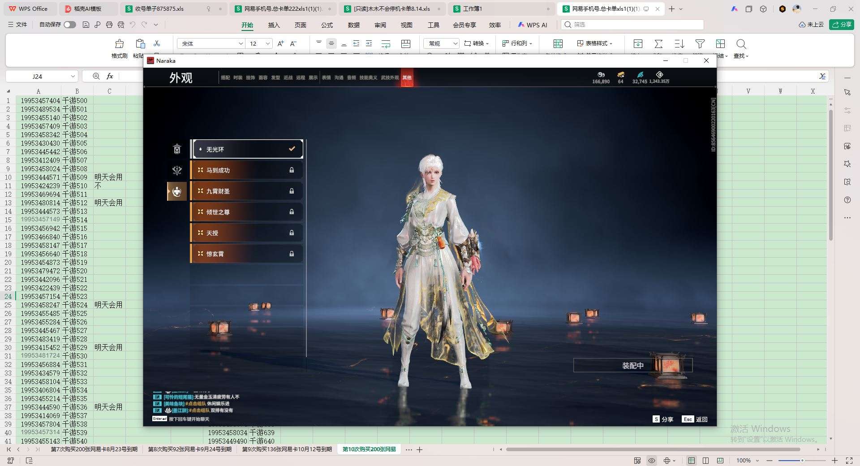Switch to page layout view in status bar
The width and height of the screenshot is (860, 466).
[x=706, y=461]
